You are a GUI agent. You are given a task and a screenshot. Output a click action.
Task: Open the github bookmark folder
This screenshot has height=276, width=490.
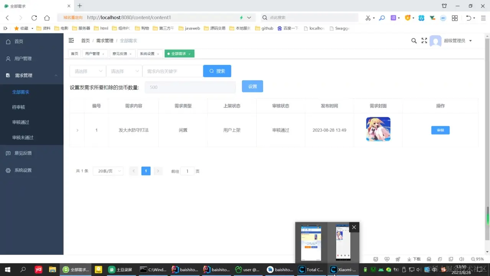(x=264, y=28)
